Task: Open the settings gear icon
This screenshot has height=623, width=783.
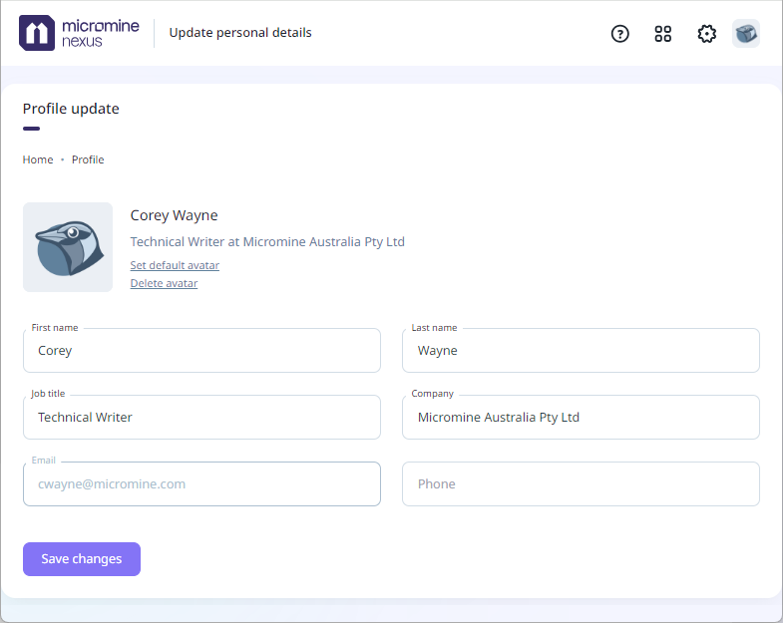Action: [x=706, y=34]
